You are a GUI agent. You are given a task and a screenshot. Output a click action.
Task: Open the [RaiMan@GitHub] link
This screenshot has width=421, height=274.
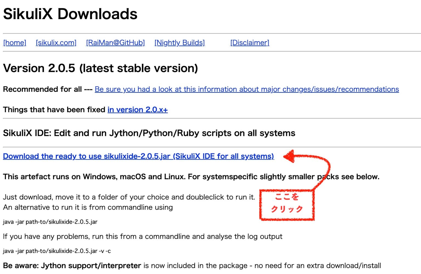coord(115,43)
